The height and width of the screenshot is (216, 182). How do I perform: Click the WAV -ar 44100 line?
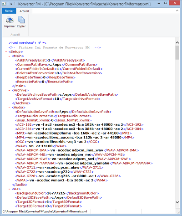(41, 146)
